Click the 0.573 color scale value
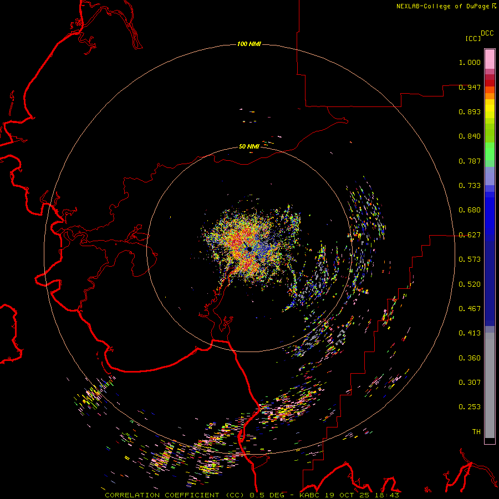499x499 pixels. 470,259
